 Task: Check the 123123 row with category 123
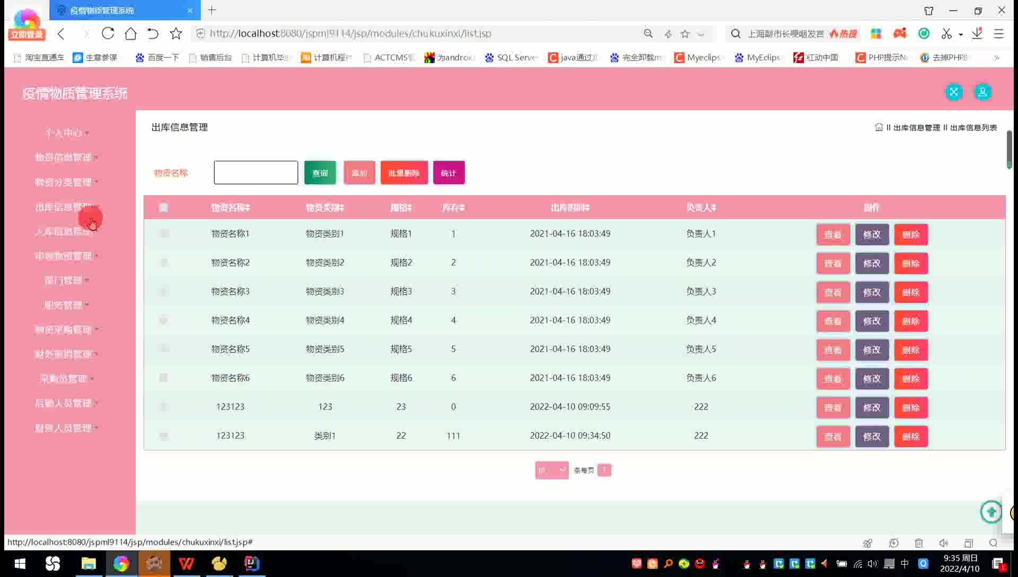[163, 407]
